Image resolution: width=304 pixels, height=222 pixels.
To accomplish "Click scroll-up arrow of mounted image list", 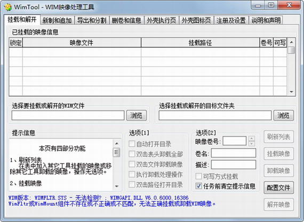I will click(291, 42).
